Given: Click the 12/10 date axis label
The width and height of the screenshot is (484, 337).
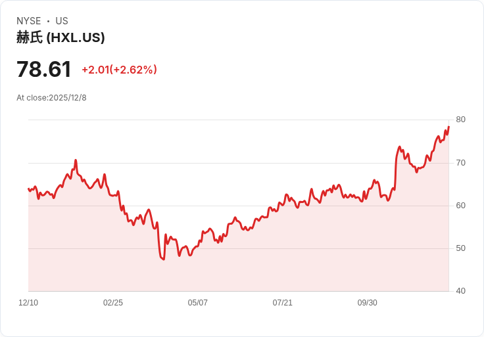Looking at the screenshot, I should [28, 302].
